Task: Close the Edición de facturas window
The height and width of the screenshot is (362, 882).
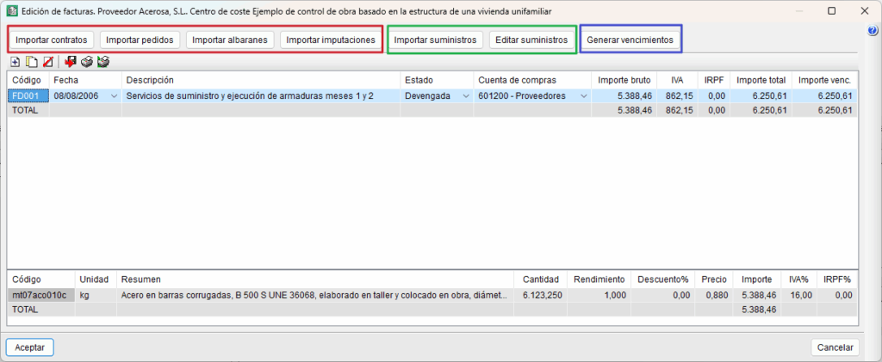Action: coord(865,10)
